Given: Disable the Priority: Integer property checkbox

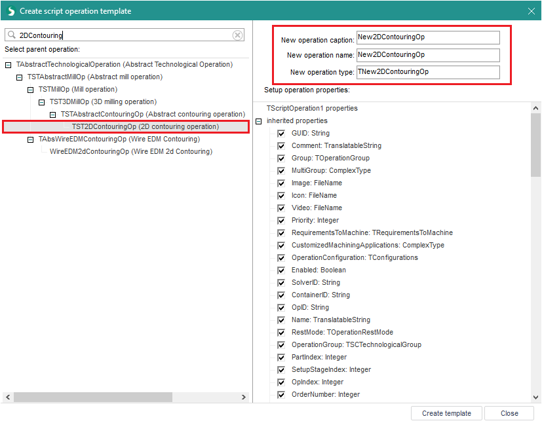Looking at the screenshot, I should click(x=281, y=221).
